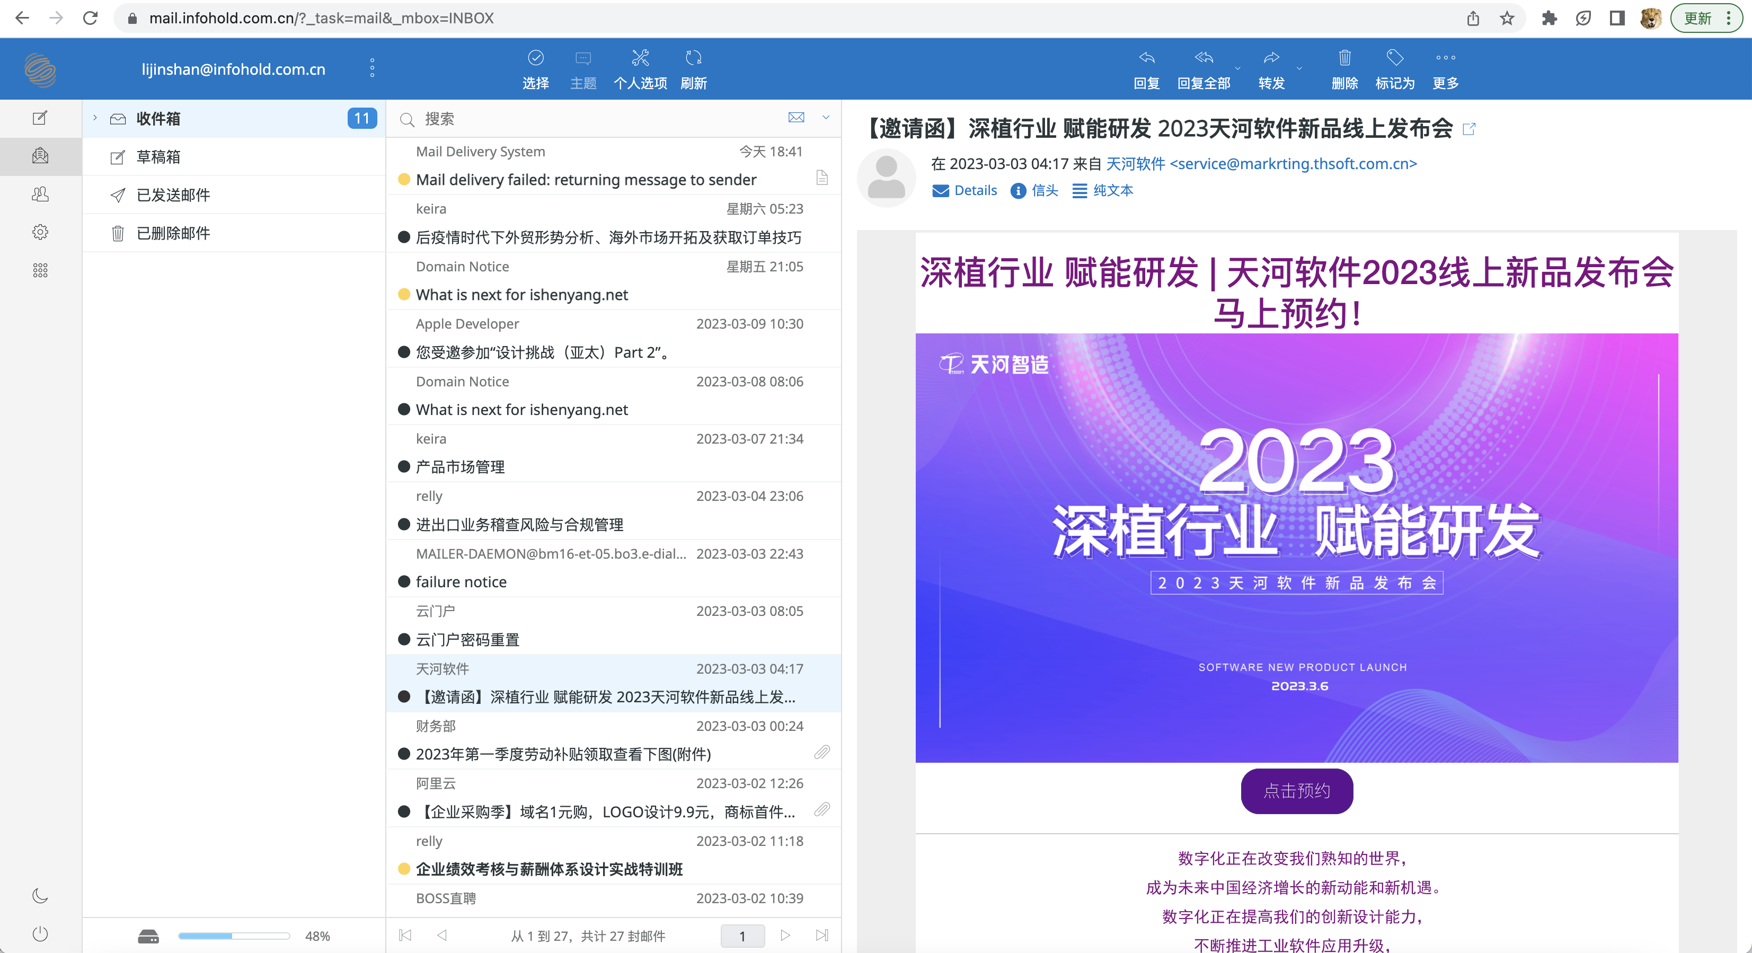Viewport: 1752px width, 953px height.
Task: Click the 搜索 search input field
Action: [598, 119]
